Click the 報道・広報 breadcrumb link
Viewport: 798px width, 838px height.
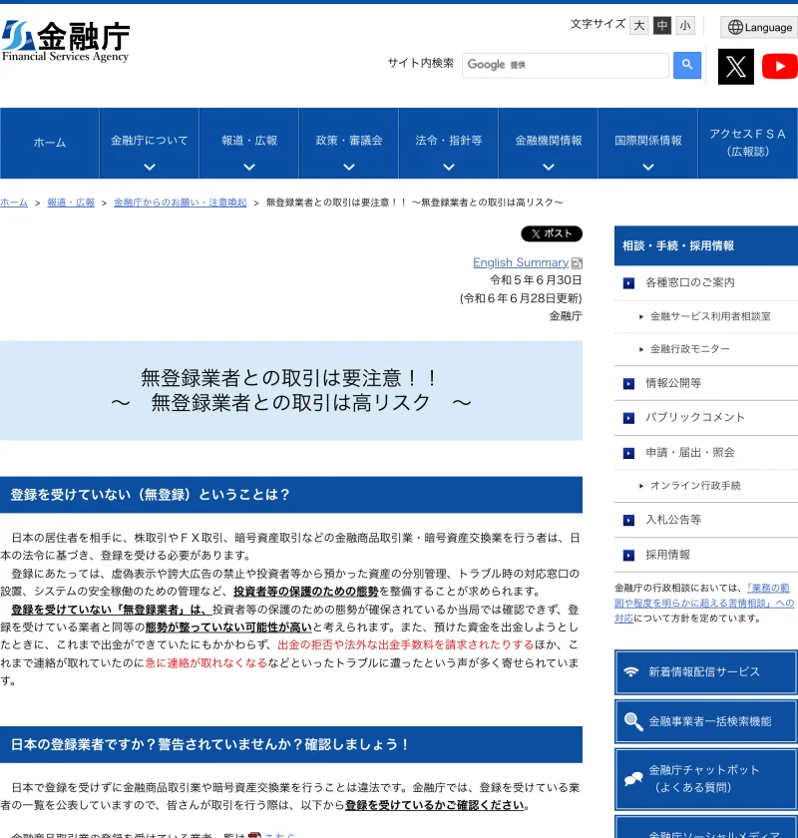71,203
